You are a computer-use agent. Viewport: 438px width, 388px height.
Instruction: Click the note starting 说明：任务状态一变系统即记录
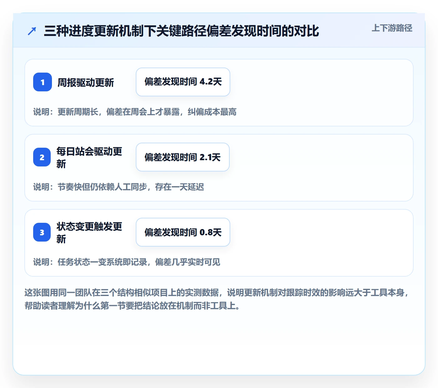(127, 262)
